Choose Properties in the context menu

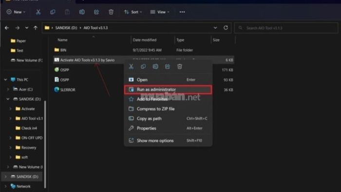tap(168, 128)
